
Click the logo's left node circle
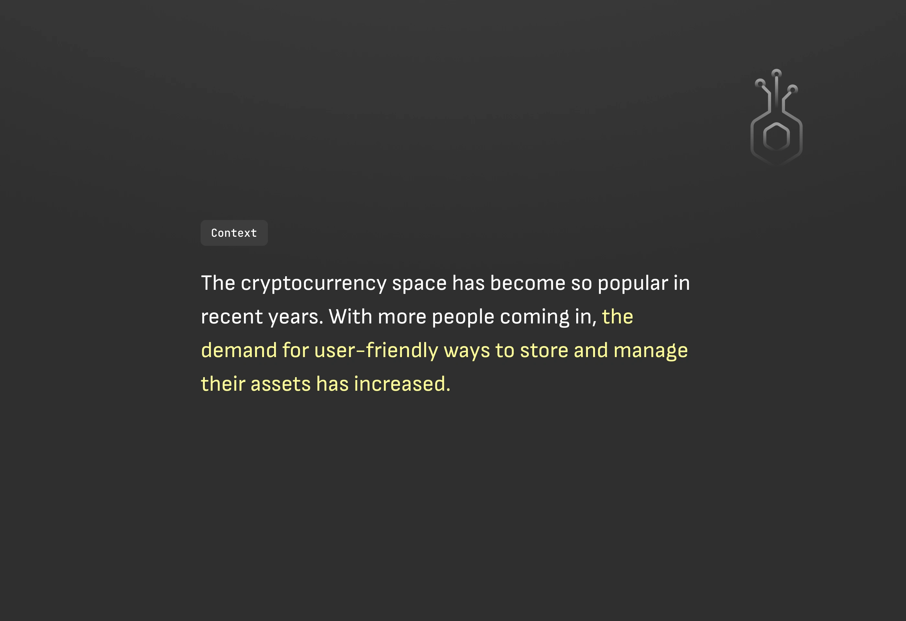[760, 83]
